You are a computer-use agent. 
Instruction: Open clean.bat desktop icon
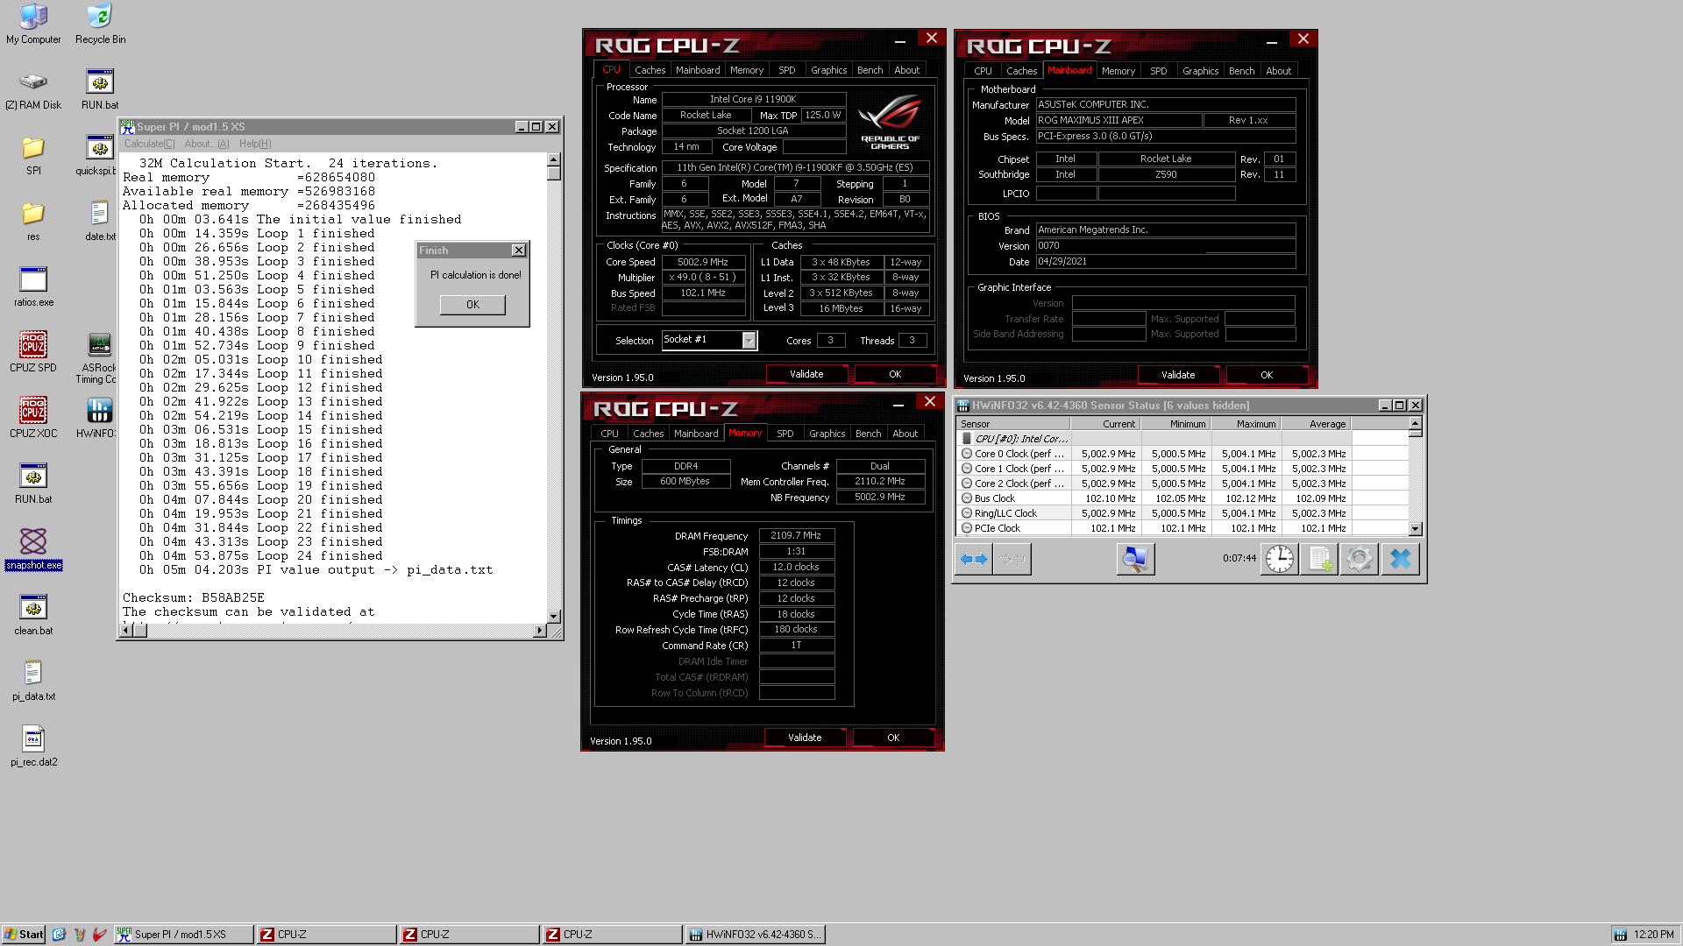33,615
